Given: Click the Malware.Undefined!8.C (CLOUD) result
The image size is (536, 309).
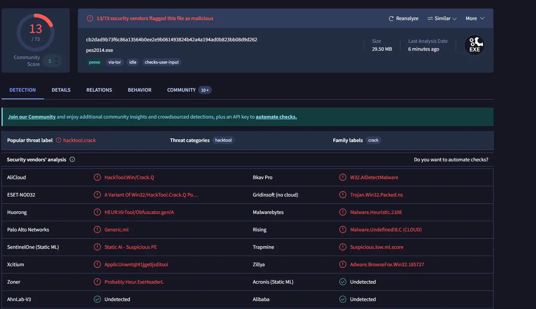Looking at the screenshot, I should click(x=386, y=229).
